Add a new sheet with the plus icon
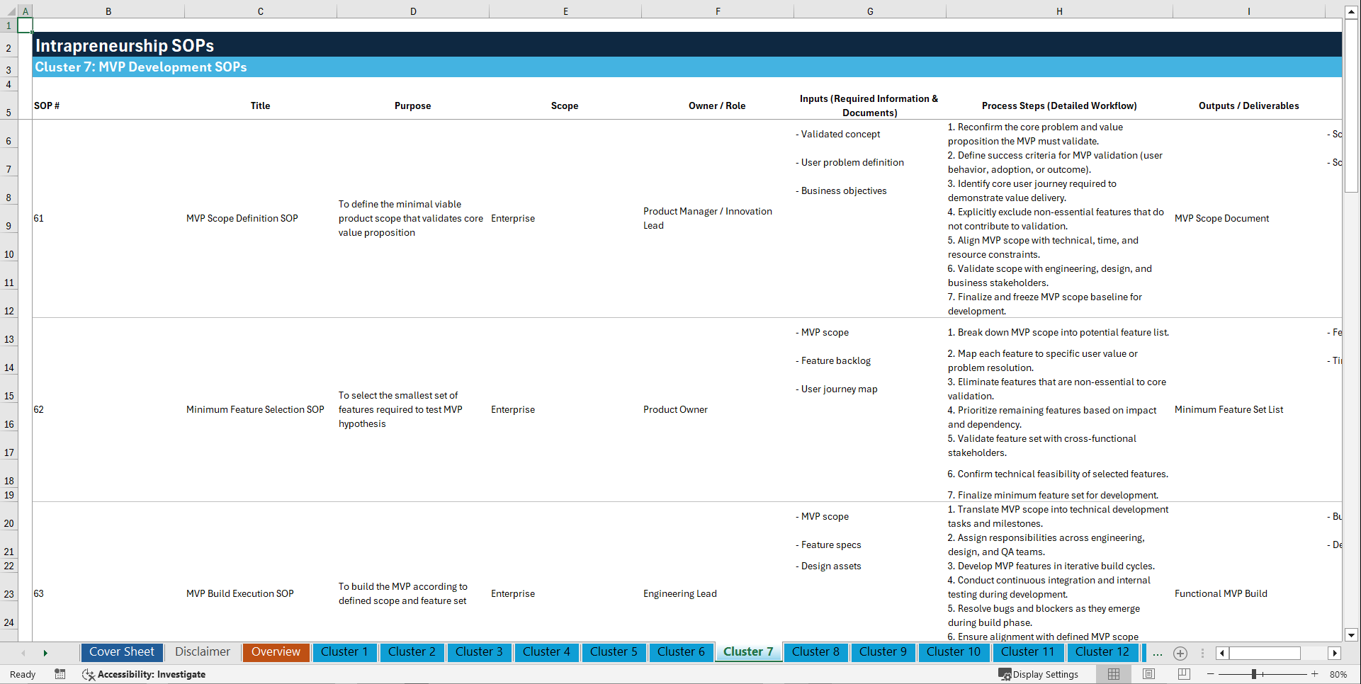The image size is (1361, 684). (1180, 654)
